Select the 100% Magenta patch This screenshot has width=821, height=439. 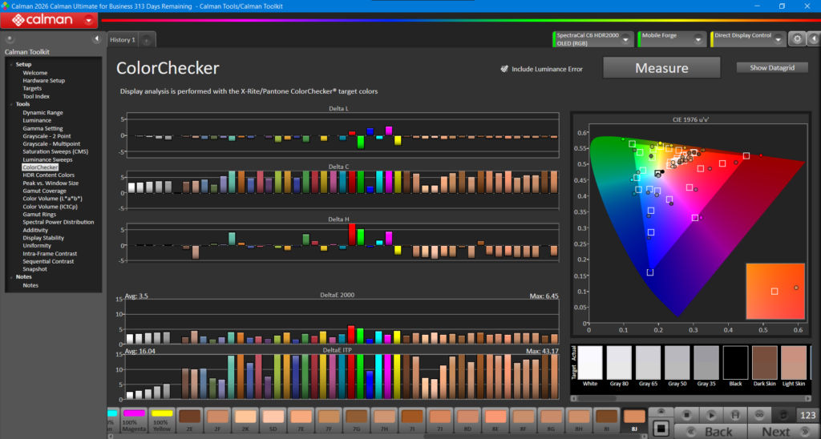pos(134,421)
